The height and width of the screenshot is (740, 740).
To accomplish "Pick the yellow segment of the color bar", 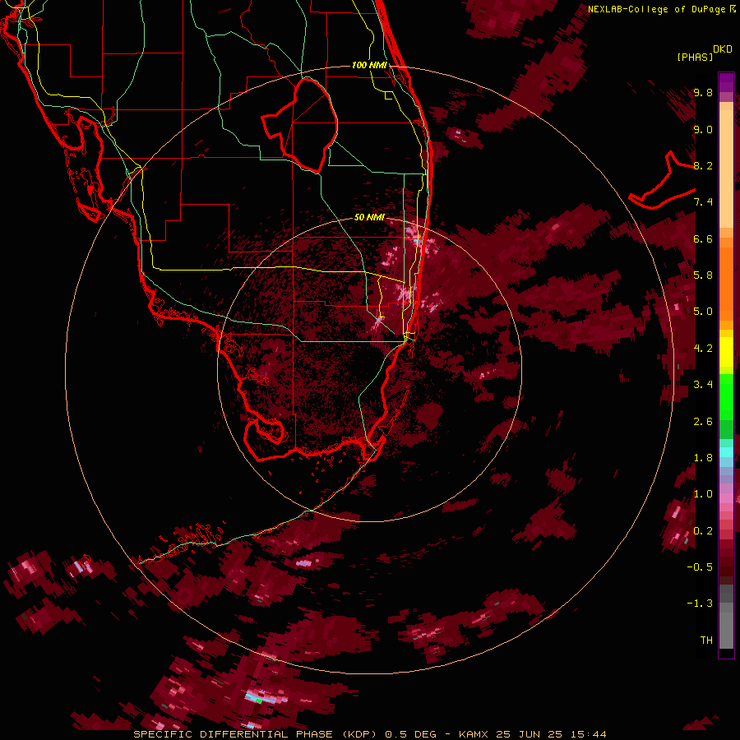I will tap(726, 352).
